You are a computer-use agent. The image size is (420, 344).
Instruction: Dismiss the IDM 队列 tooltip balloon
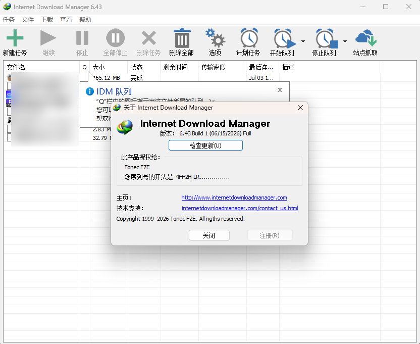pos(280,90)
